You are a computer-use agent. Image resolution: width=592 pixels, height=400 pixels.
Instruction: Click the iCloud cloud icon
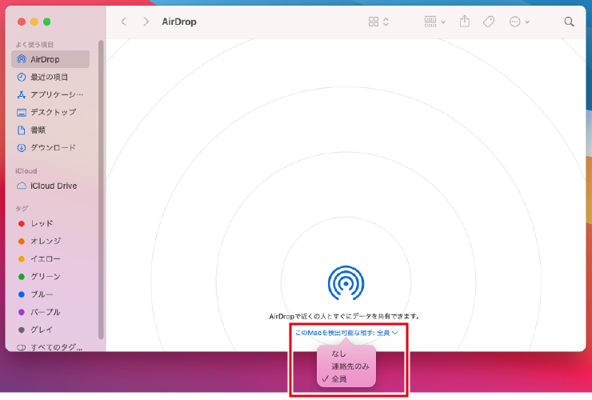pyautogui.click(x=22, y=186)
